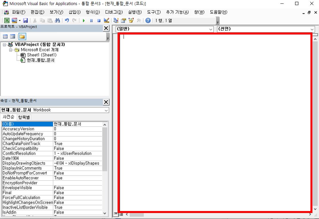Screen dimensions: 319x219
Task: Click the View Microsoft Excel toolbar icon
Action: (x=7, y=20)
